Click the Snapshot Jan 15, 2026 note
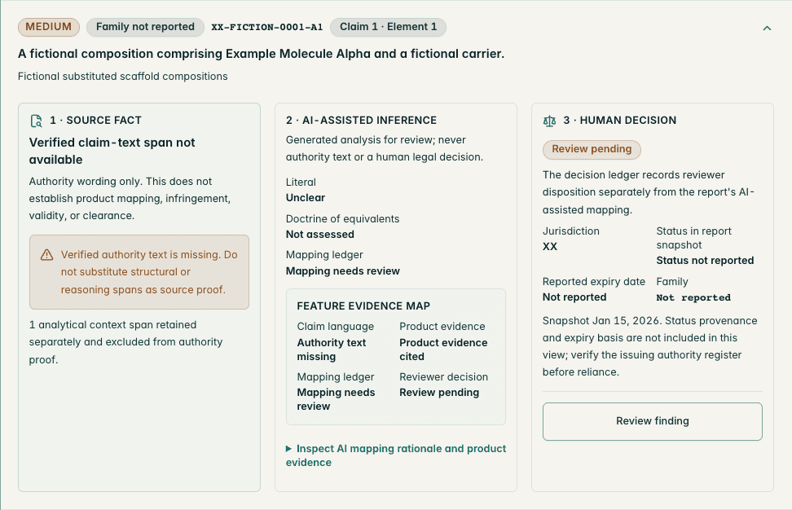 (x=650, y=346)
